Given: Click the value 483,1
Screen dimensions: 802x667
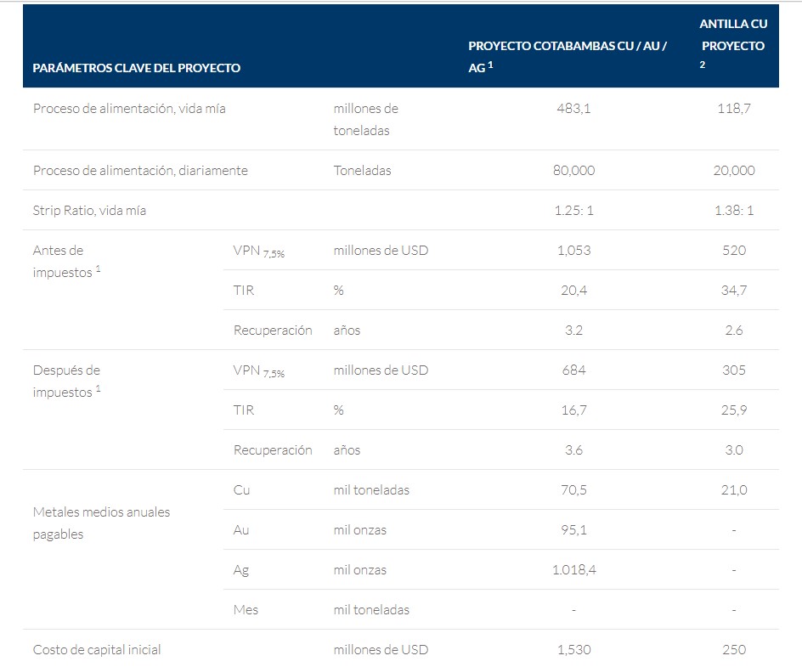Looking at the screenshot, I should coord(573,109).
